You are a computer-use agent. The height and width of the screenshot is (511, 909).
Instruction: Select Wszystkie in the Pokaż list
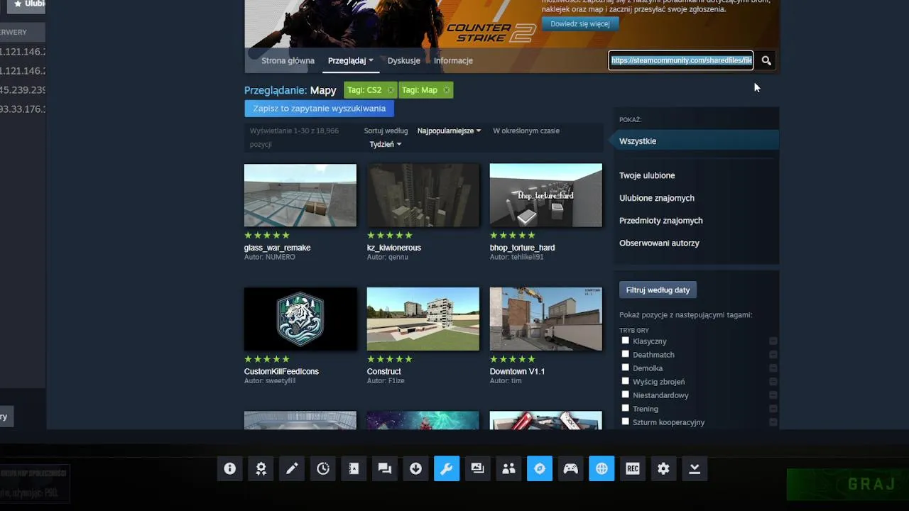click(696, 141)
